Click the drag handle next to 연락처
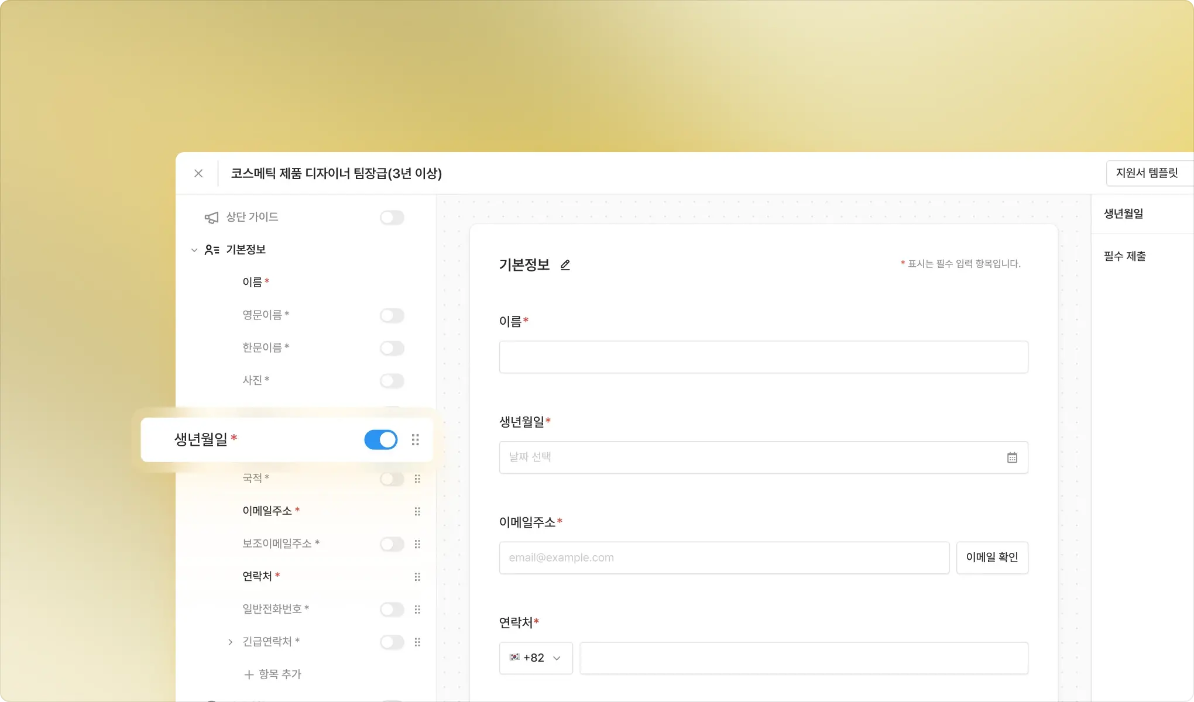Viewport: 1194px width, 702px height. pyautogui.click(x=417, y=577)
